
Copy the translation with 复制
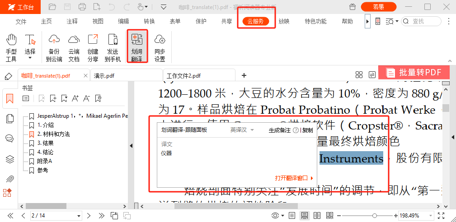pyautogui.click(x=308, y=130)
